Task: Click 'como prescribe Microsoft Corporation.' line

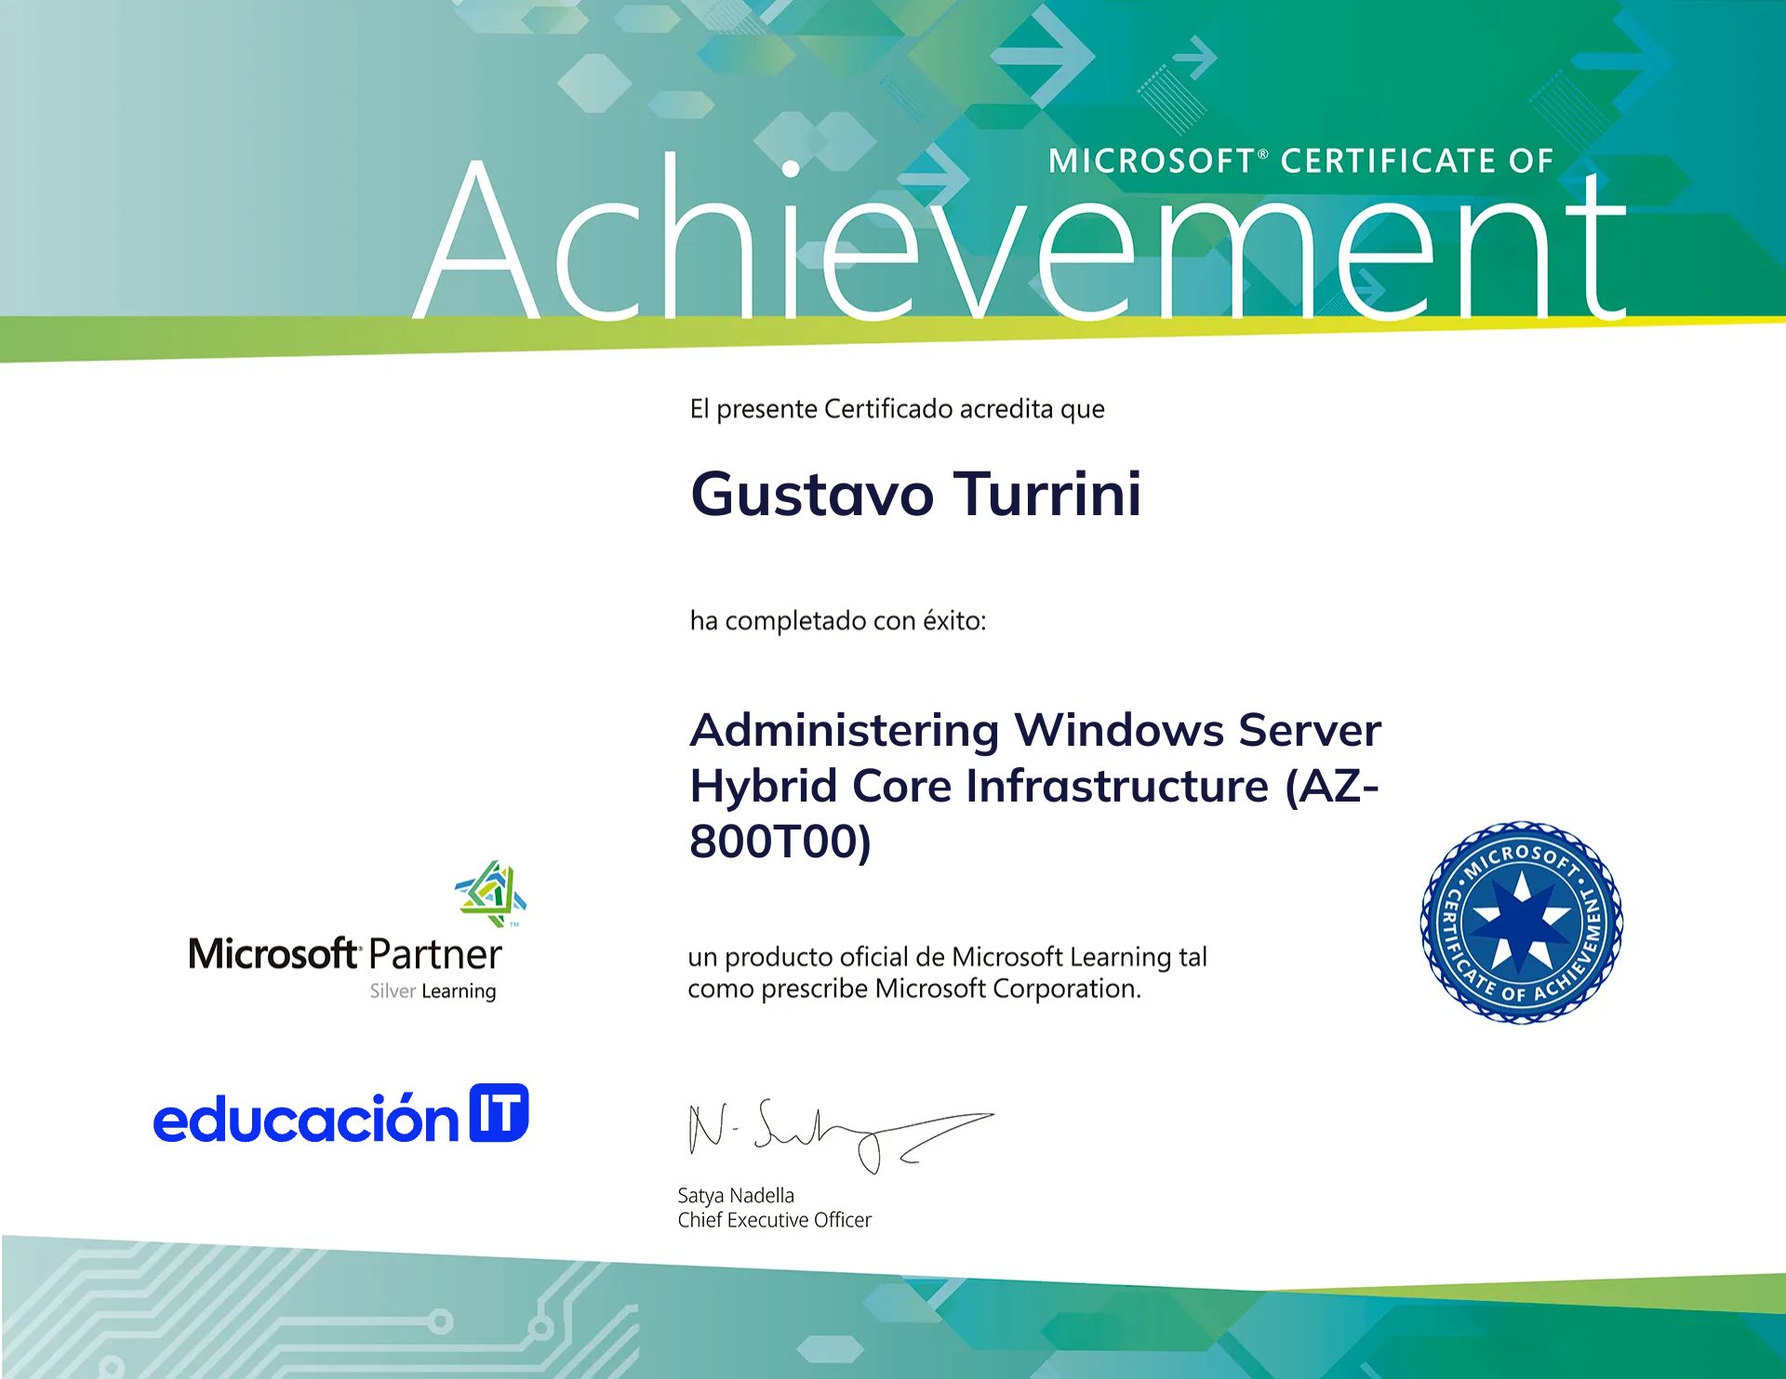Action: pyautogui.click(x=914, y=988)
